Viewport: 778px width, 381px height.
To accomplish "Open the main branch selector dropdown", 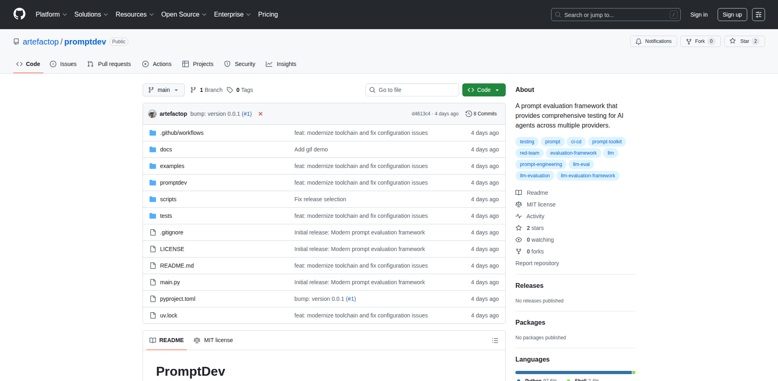I will point(164,90).
